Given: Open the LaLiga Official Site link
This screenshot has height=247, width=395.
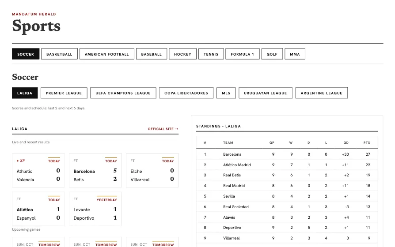Looking at the screenshot, I should coord(163,129).
